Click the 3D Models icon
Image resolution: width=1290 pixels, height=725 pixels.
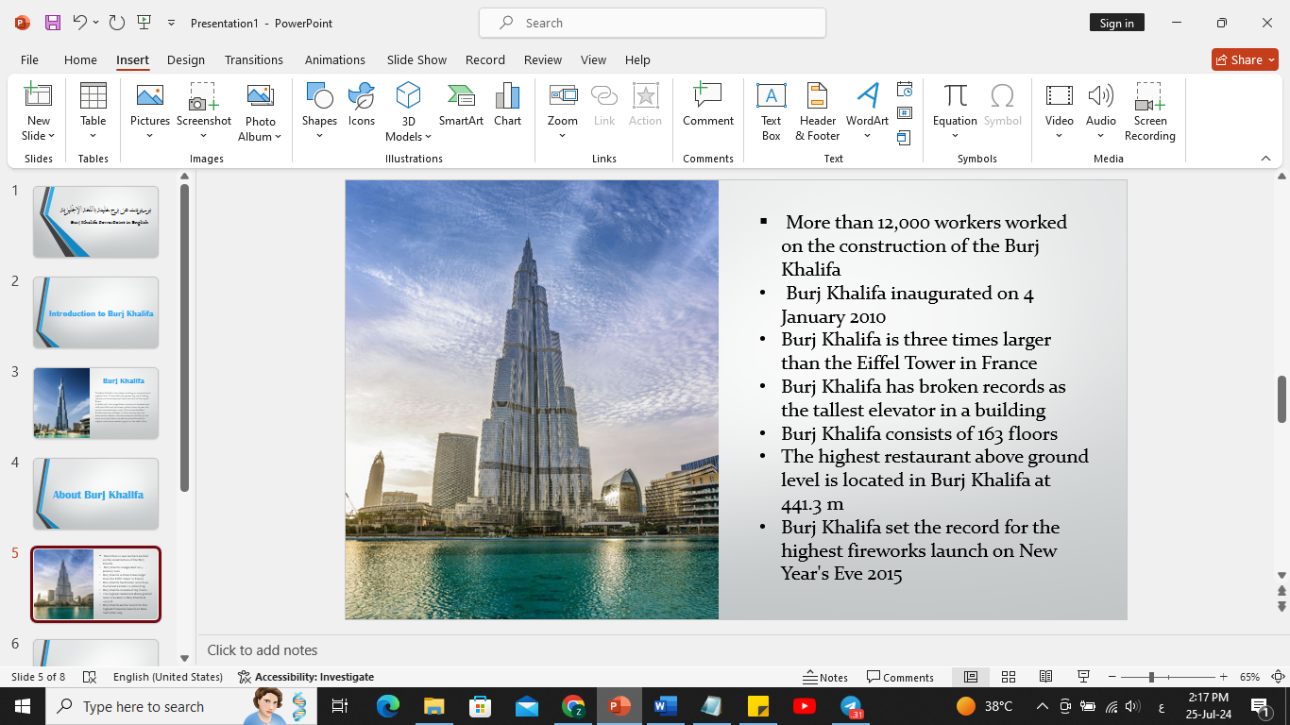pyautogui.click(x=408, y=95)
